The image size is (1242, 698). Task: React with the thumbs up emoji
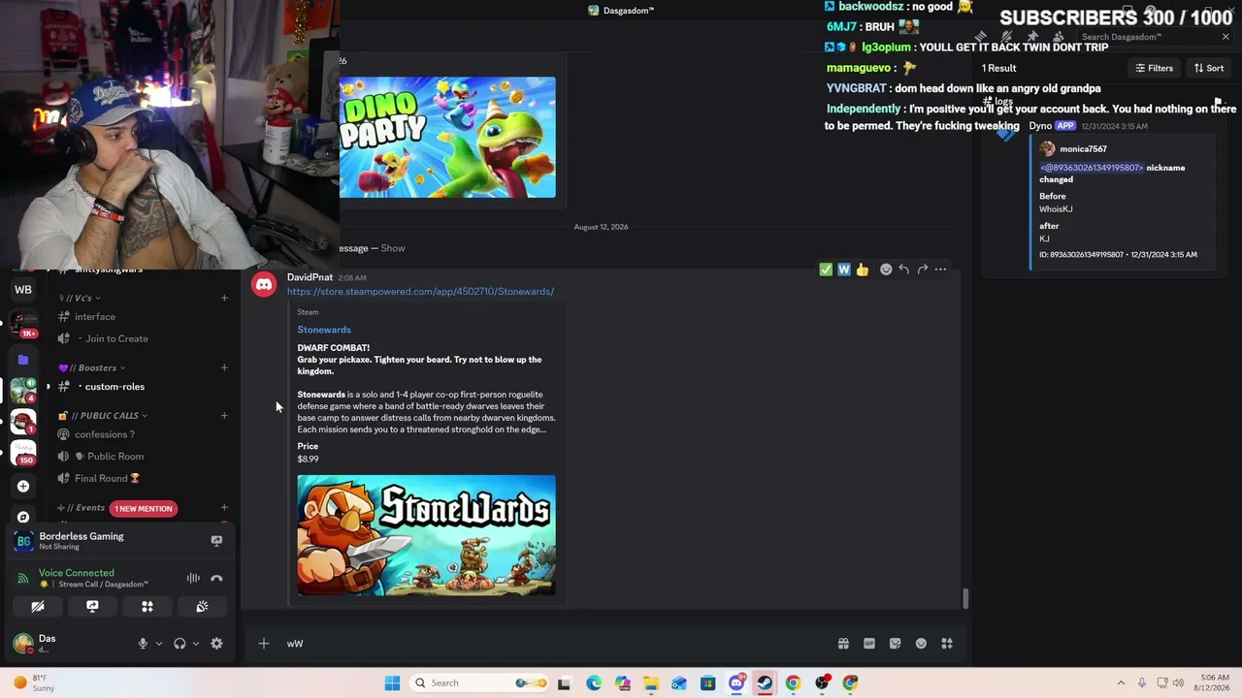[x=863, y=270]
